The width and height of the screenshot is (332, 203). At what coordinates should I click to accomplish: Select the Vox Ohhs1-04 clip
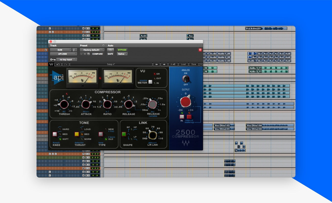[270, 125]
